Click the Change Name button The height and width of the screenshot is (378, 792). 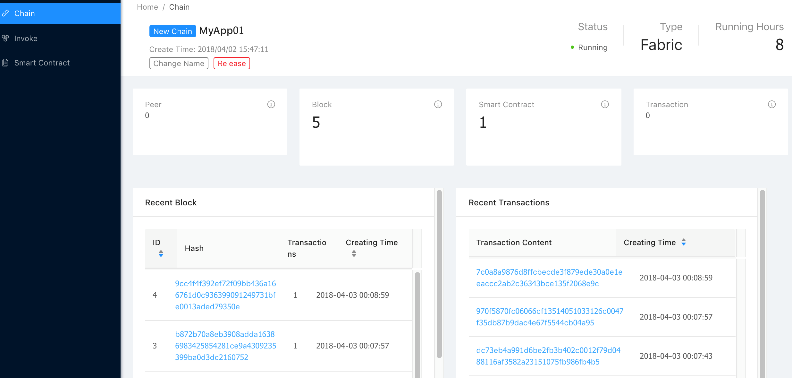(179, 63)
